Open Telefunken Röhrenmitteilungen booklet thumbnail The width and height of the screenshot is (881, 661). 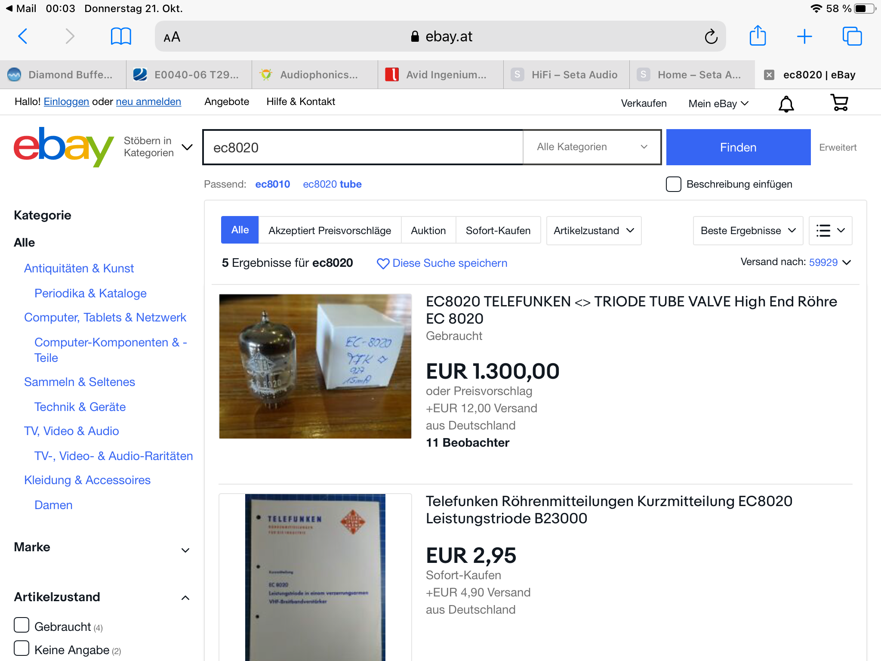click(x=315, y=577)
